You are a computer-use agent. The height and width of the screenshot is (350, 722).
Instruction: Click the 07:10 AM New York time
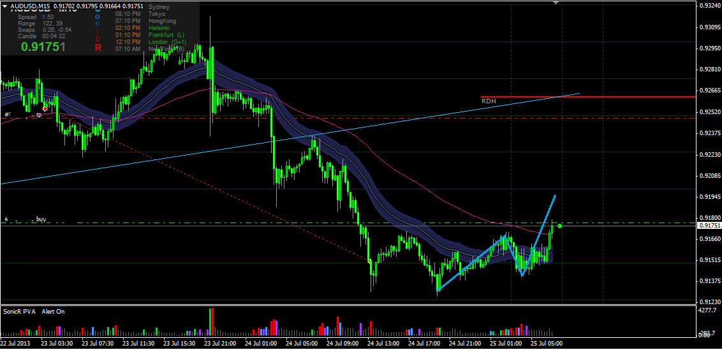pos(128,49)
